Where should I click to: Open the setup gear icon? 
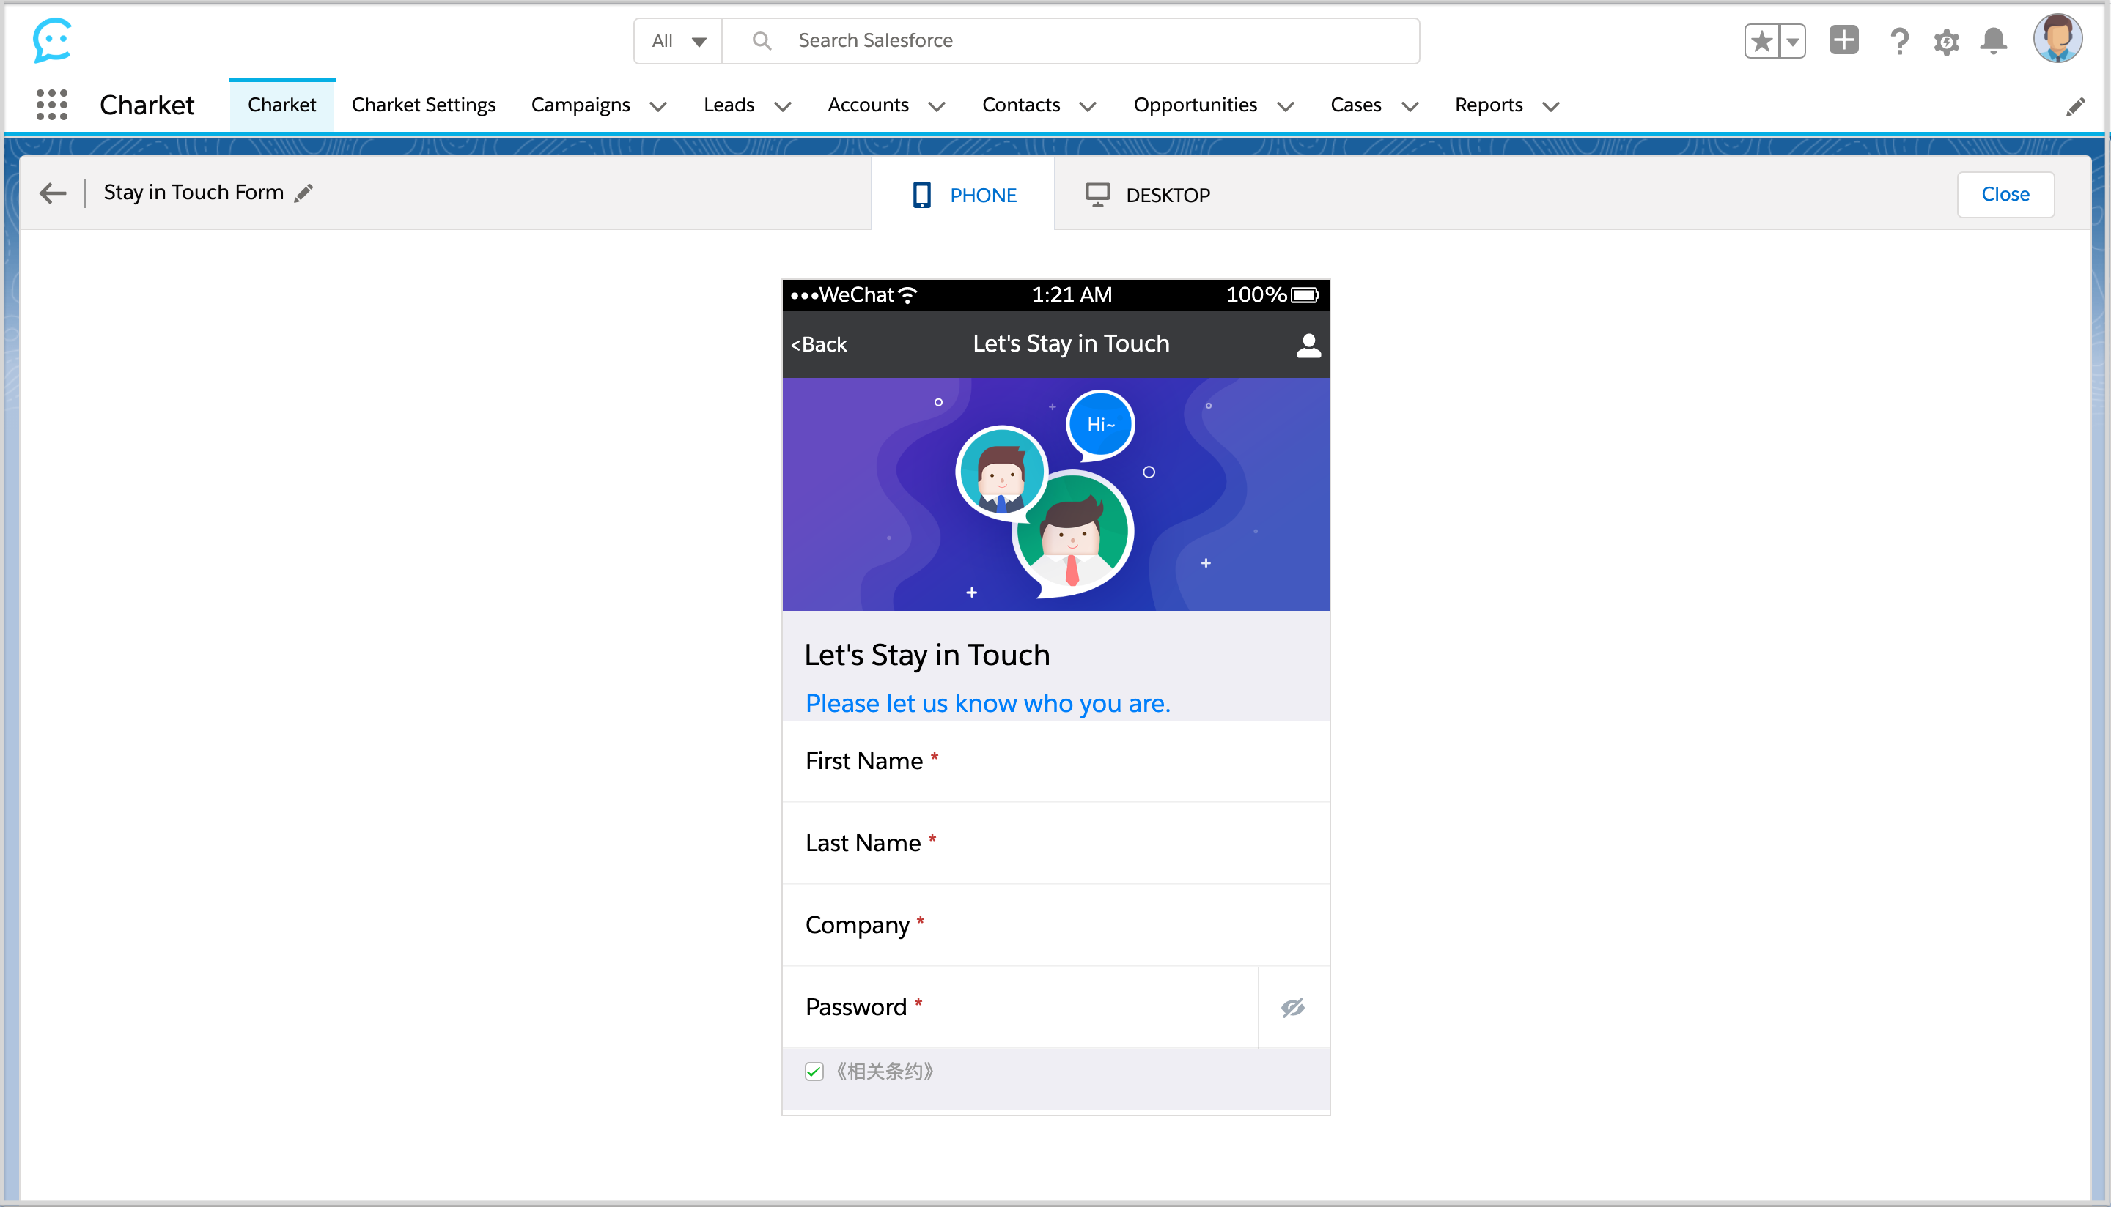(x=1946, y=42)
